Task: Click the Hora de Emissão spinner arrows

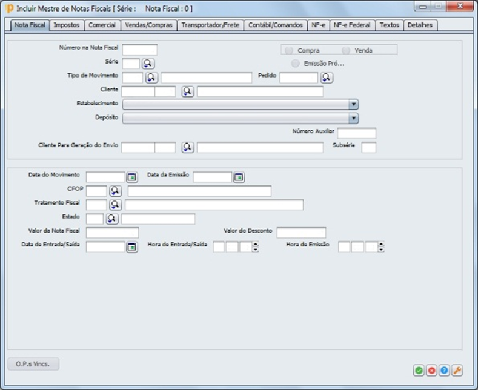Action: (x=382, y=246)
